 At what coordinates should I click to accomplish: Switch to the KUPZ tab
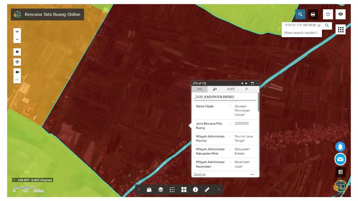click(231, 89)
